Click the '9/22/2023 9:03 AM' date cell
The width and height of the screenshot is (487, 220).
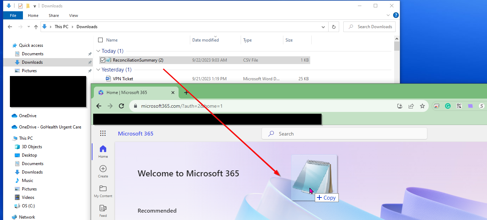tap(210, 60)
